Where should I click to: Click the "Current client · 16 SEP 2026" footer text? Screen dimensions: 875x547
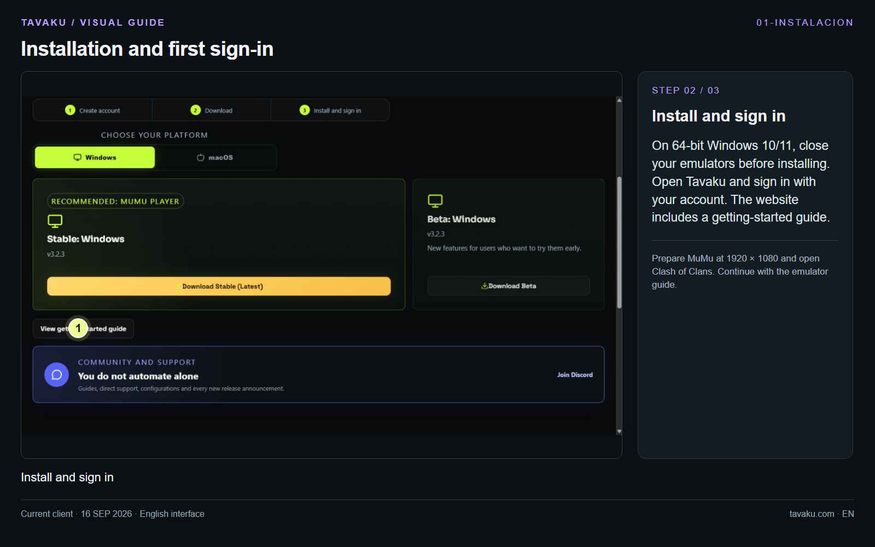click(x=113, y=514)
